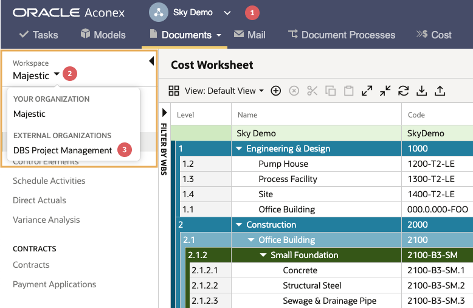Viewport: 473px width, 308px height.
Task: Open Variance Analysis in sidebar
Action: pyautogui.click(x=46, y=220)
